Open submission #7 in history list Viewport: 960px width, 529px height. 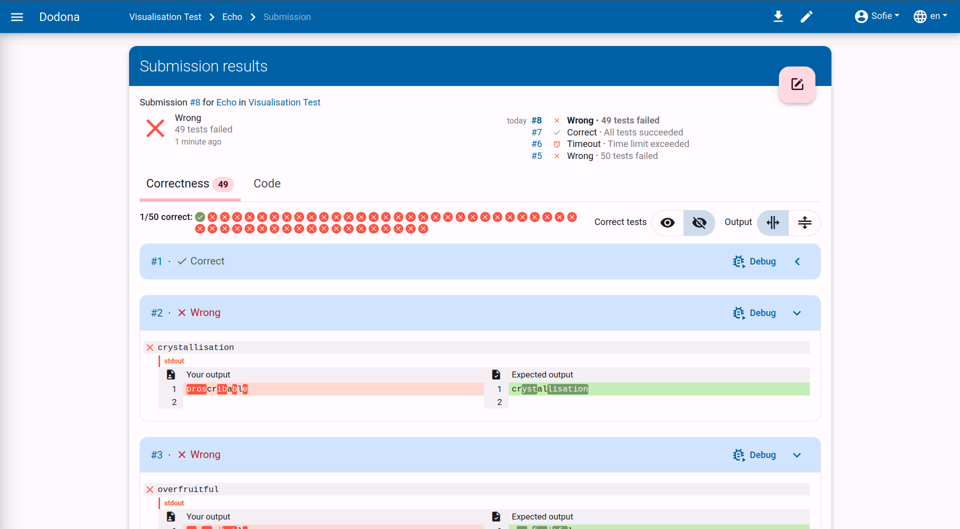click(x=536, y=132)
